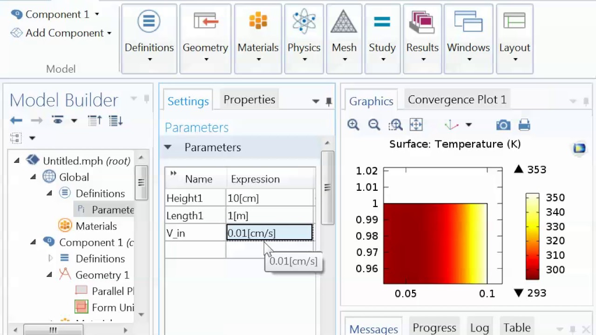The image size is (596, 335).
Task: Switch to the Graphics tab
Action: [x=371, y=101]
